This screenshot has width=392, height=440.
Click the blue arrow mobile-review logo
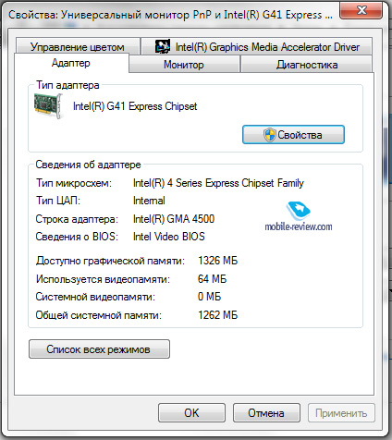click(298, 211)
